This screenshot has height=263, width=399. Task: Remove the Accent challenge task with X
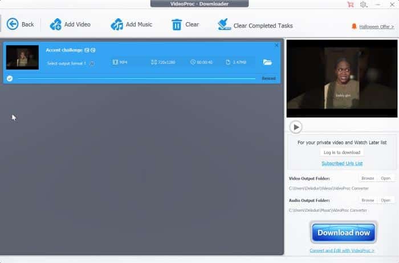click(276, 45)
